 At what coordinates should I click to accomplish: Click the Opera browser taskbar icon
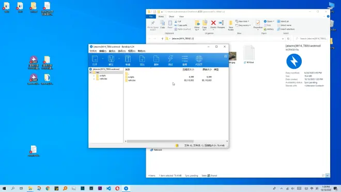pos(117,188)
